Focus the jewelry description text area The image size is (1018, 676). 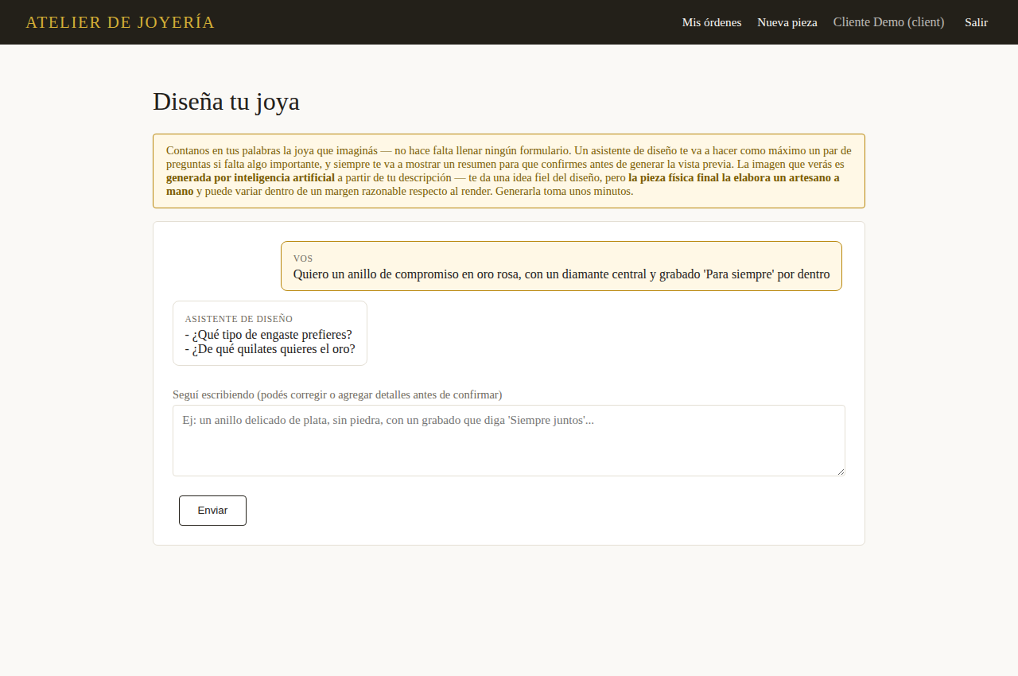[x=509, y=441]
